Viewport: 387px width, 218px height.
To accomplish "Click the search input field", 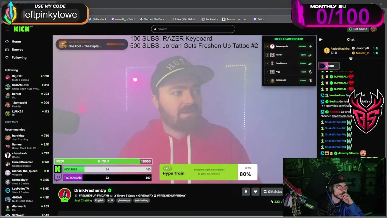I will 193,29.
